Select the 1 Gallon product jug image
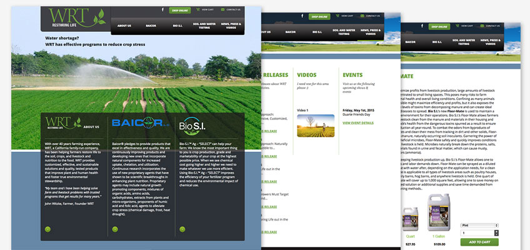The height and width of the screenshot is (250, 530). 439,212
